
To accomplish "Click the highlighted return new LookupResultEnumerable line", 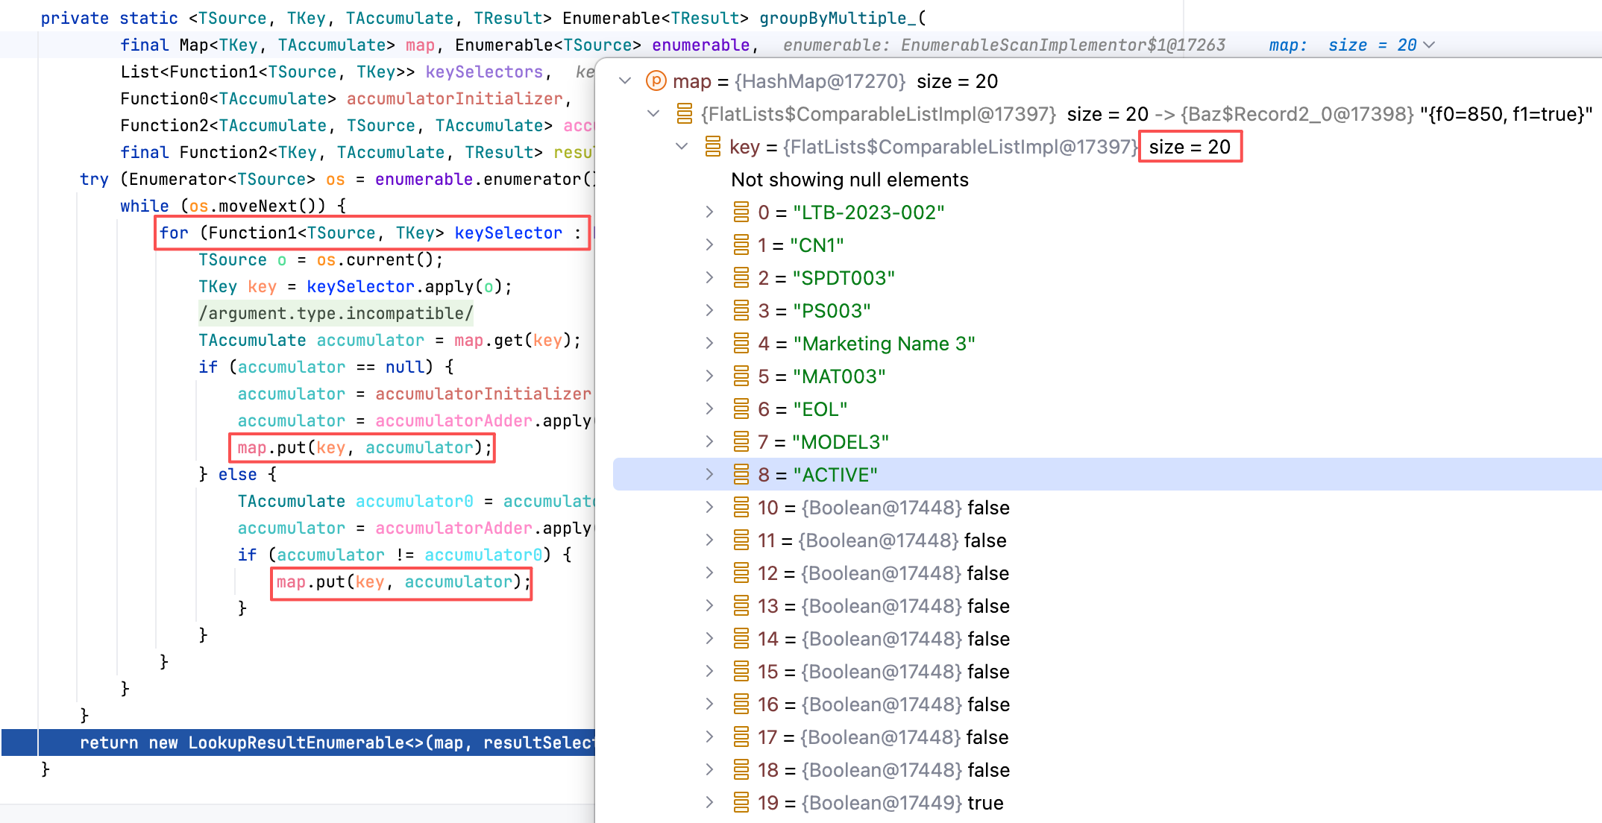I will [336, 742].
